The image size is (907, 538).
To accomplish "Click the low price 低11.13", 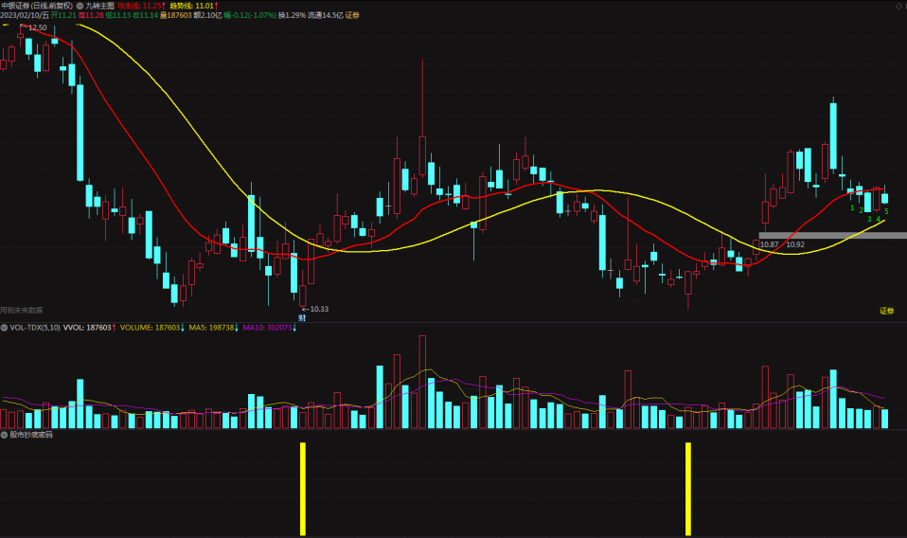I will [118, 15].
